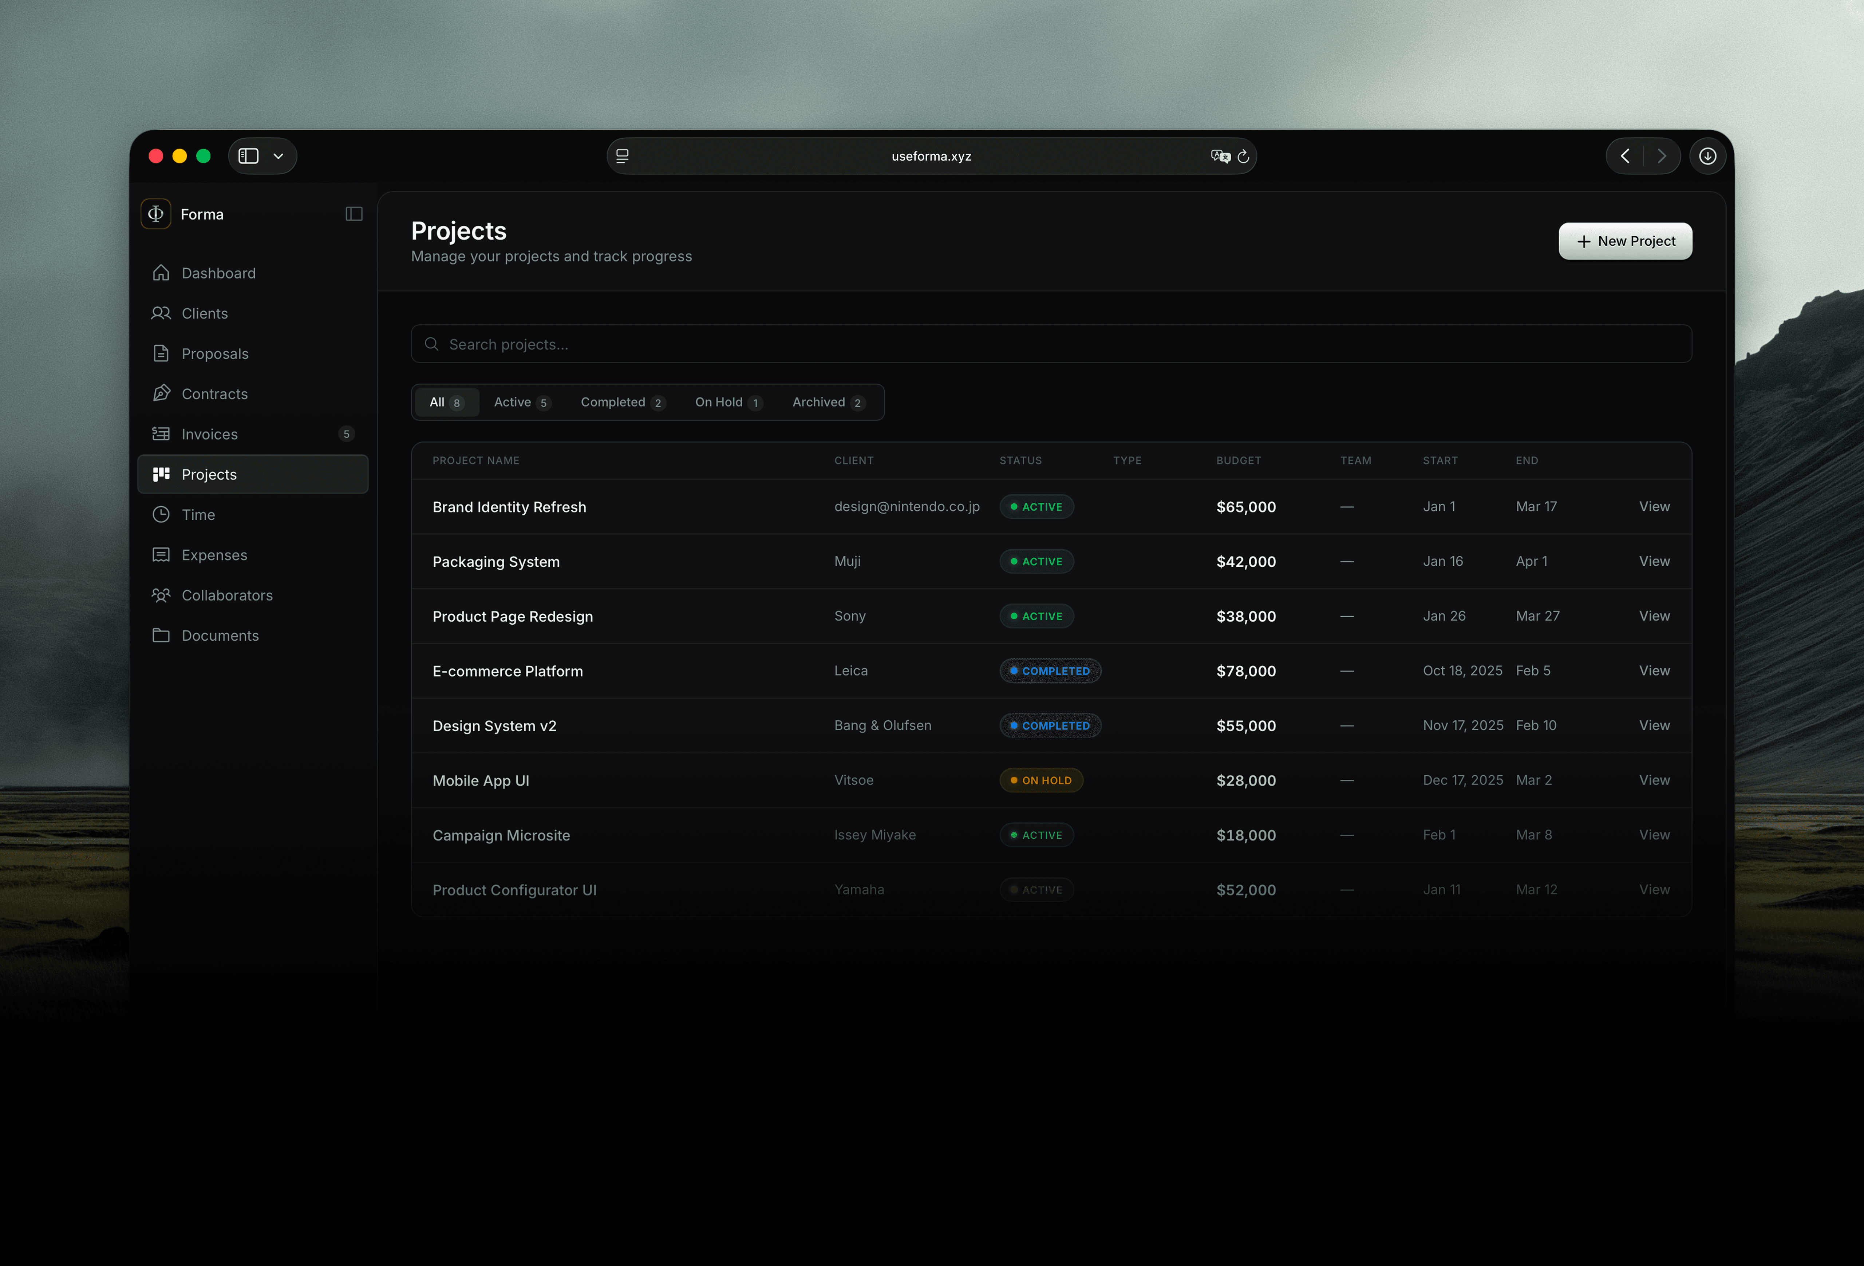Image resolution: width=1864 pixels, height=1266 pixels.
Task: Click the ON HOLD status badge
Action: [1041, 780]
